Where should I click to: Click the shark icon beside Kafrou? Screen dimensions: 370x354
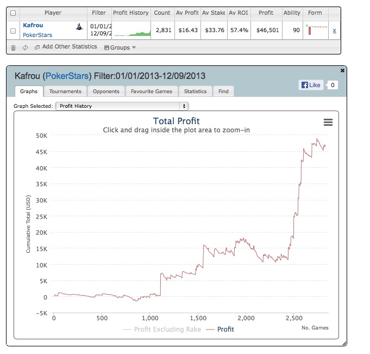point(79,26)
